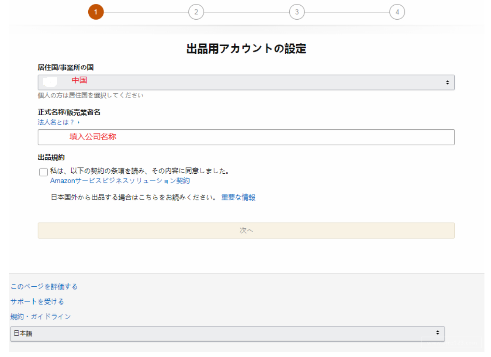
Task: Click the up-down arrows on the country selector
Action: click(x=447, y=82)
